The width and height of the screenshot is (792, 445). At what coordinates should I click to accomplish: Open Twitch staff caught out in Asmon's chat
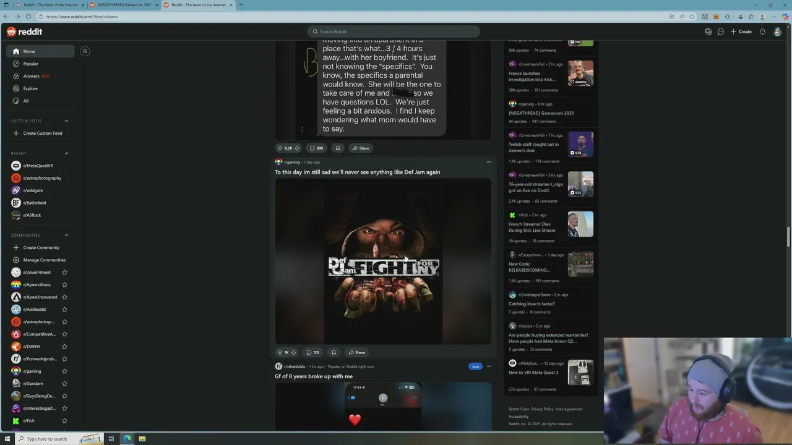click(x=533, y=147)
